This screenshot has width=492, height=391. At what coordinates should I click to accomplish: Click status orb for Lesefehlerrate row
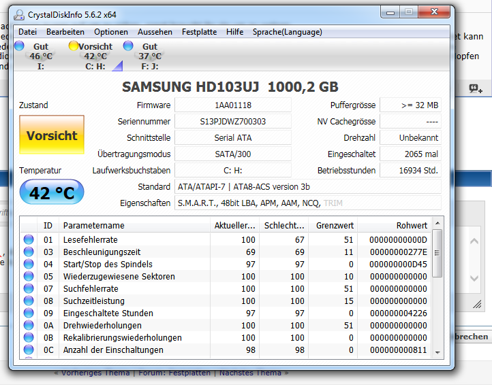click(29, 239)
